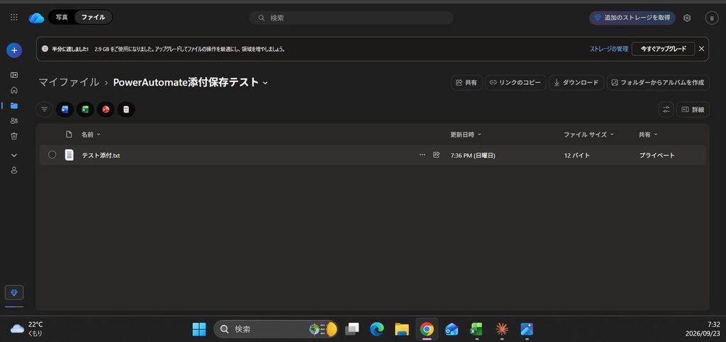Click the blue plus new button
Screen dimensions: 726x342
click(14, 50)
